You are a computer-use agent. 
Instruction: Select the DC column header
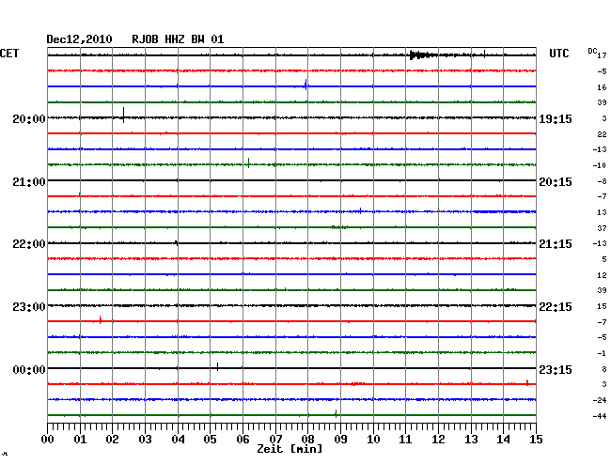[x=592, y=51]
